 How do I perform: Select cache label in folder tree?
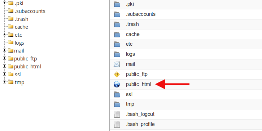click(x=21, y=27)
